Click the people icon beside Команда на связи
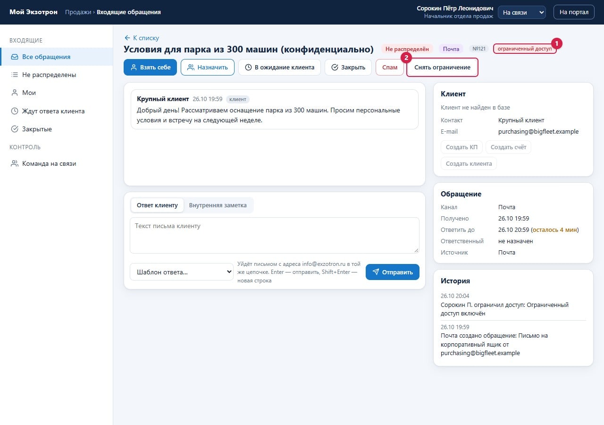Viewport: 604px width, 425px height. coord(15,164)
